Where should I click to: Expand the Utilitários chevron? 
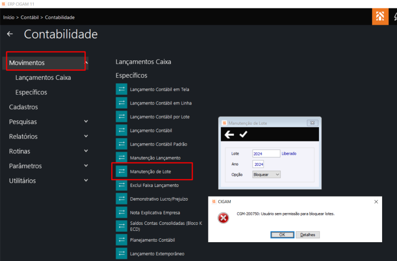pyautogui.click(x=86, y=180)
